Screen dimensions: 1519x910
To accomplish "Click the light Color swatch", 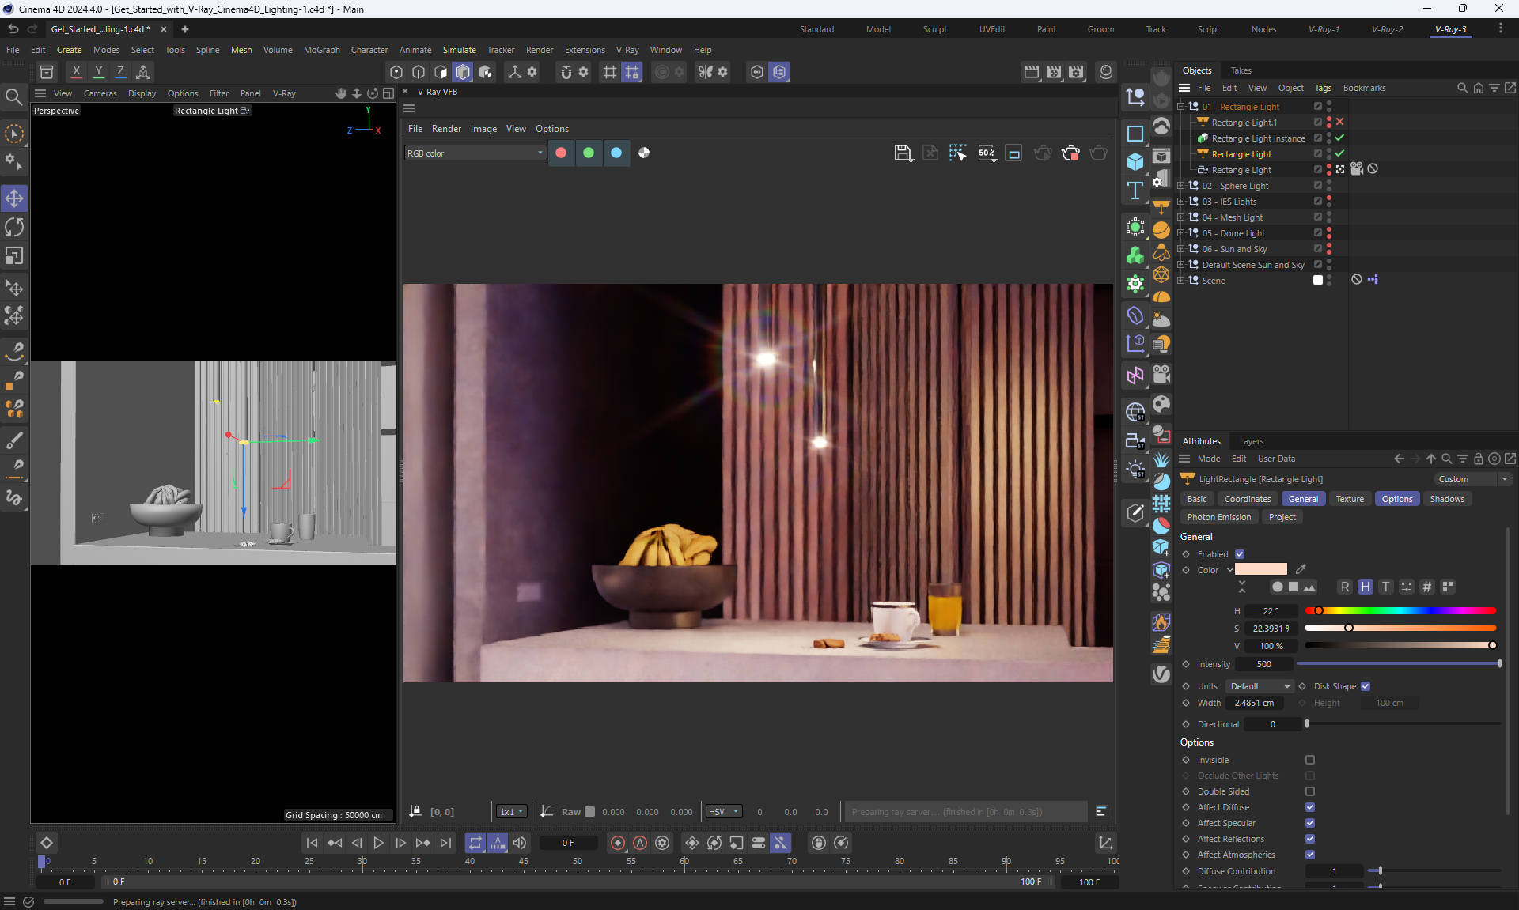I will pyautogui.click(x=1260, y=569).
